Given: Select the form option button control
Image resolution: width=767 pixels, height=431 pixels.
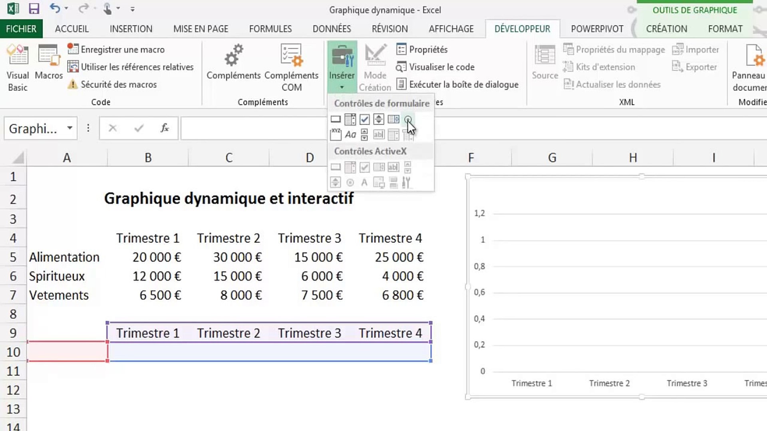Looking at the screenshot, I should click(407, 119).
